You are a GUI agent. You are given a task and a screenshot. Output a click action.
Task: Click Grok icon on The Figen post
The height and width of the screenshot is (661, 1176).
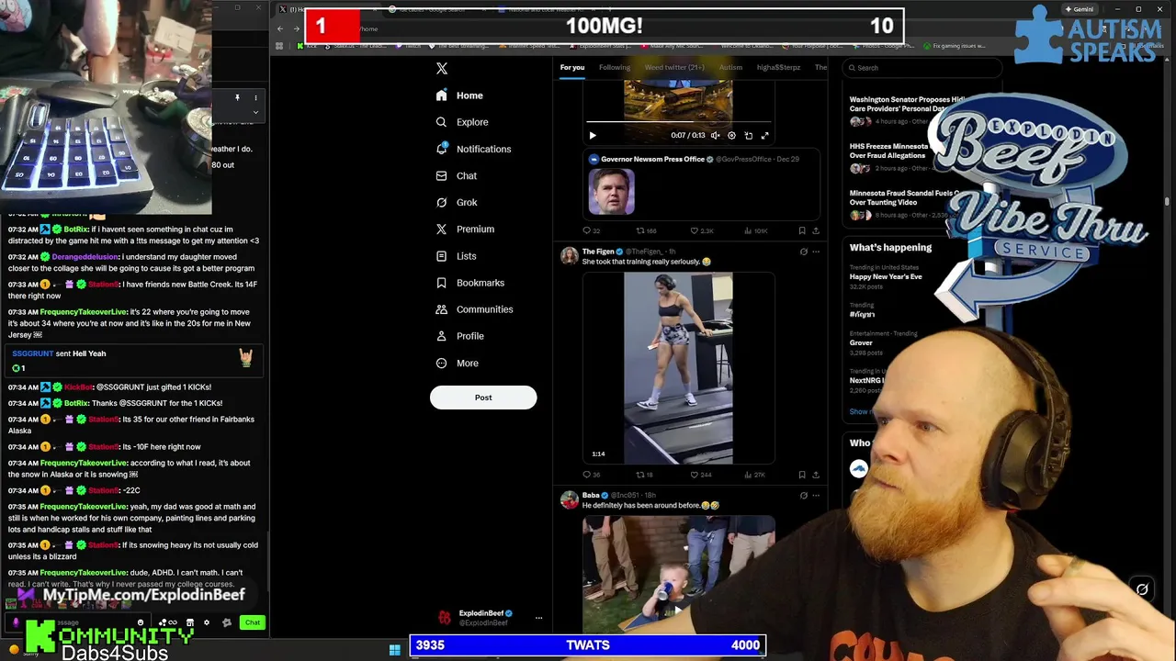(803, 251)
